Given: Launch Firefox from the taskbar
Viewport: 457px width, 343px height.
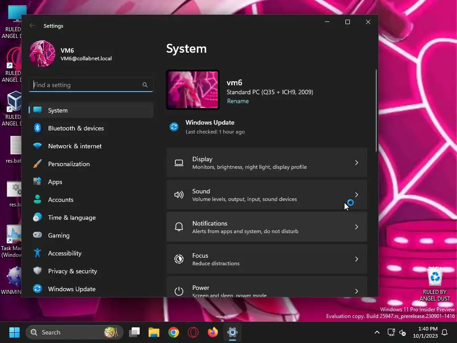Looking at the screenshot, I should point(213,332).
